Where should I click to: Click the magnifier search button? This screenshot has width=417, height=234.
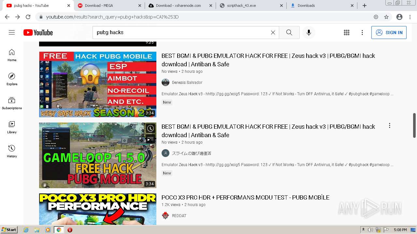289,32
